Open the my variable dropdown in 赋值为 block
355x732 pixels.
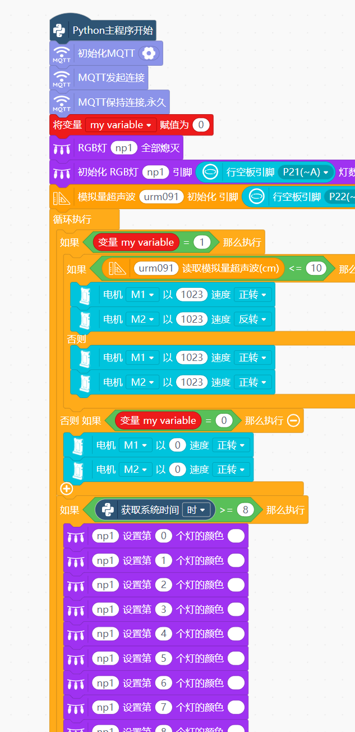[121, 125]
